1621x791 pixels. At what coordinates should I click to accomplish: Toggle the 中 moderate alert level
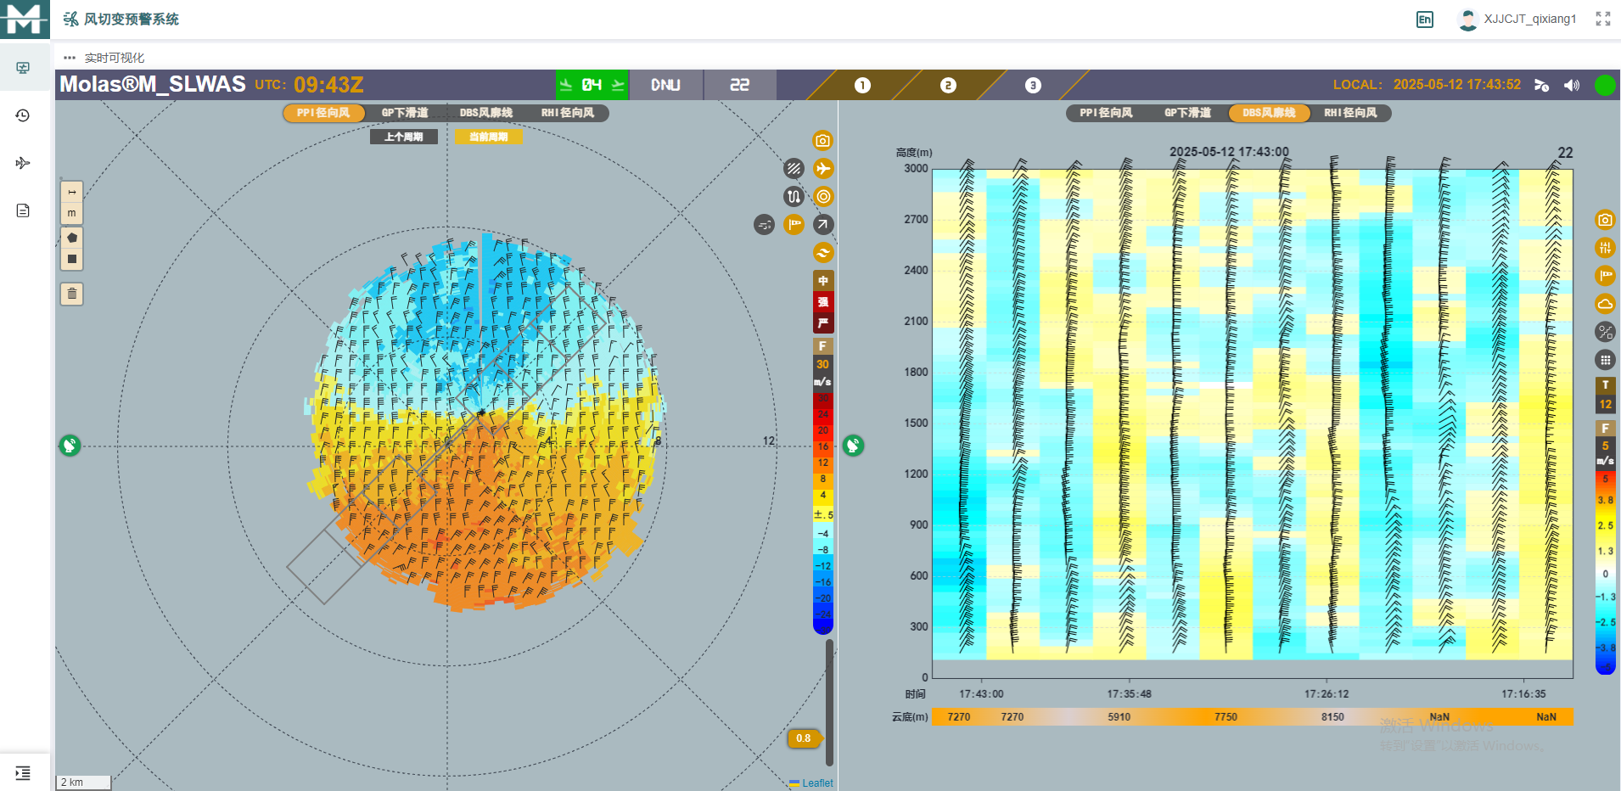coord(822,281)
